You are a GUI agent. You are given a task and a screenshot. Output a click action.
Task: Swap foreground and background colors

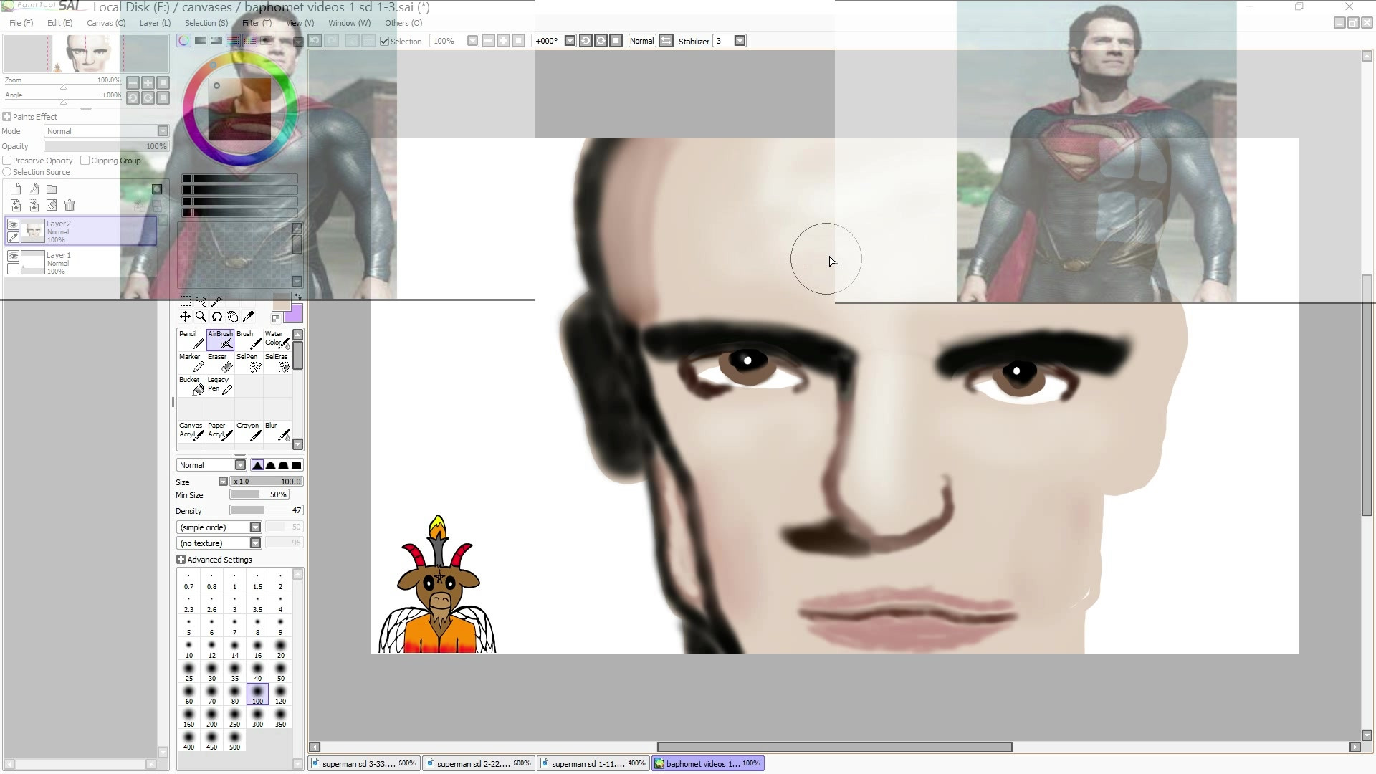coord(297,296)
